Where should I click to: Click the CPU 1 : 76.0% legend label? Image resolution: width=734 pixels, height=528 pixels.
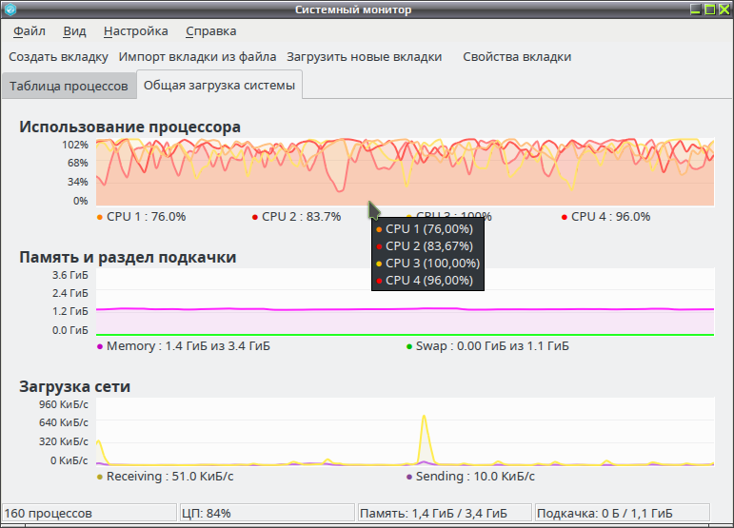[x=146, y=217]
